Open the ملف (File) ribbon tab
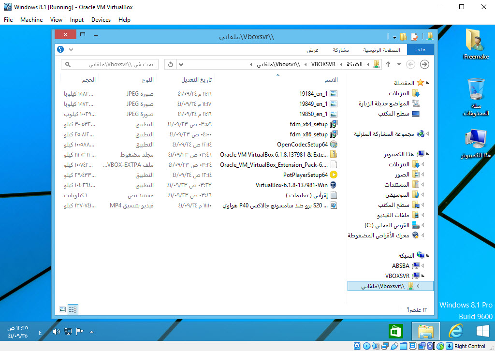Screen dimensions: 495x351 420,50
